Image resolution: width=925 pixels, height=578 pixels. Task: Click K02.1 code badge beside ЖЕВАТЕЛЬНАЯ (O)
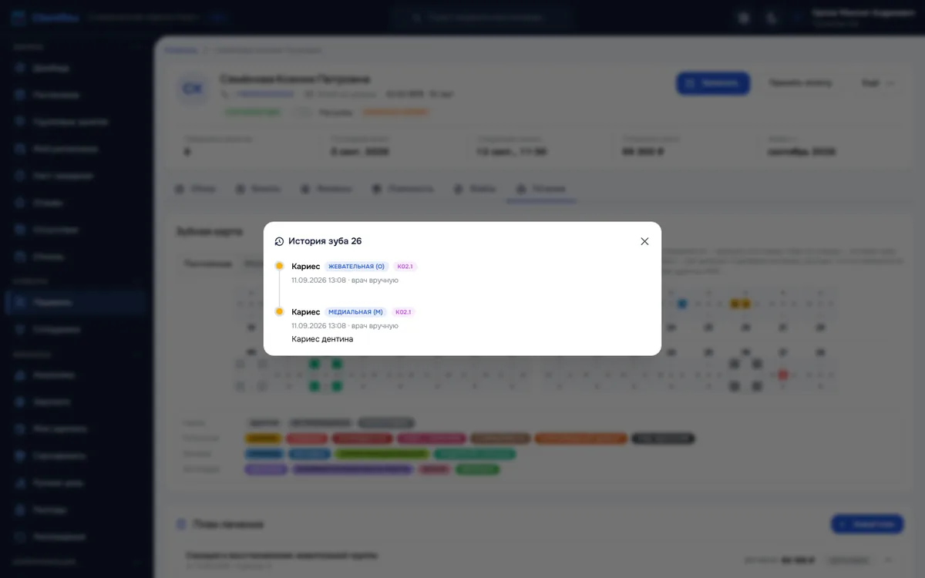click(x=405, y=267)
